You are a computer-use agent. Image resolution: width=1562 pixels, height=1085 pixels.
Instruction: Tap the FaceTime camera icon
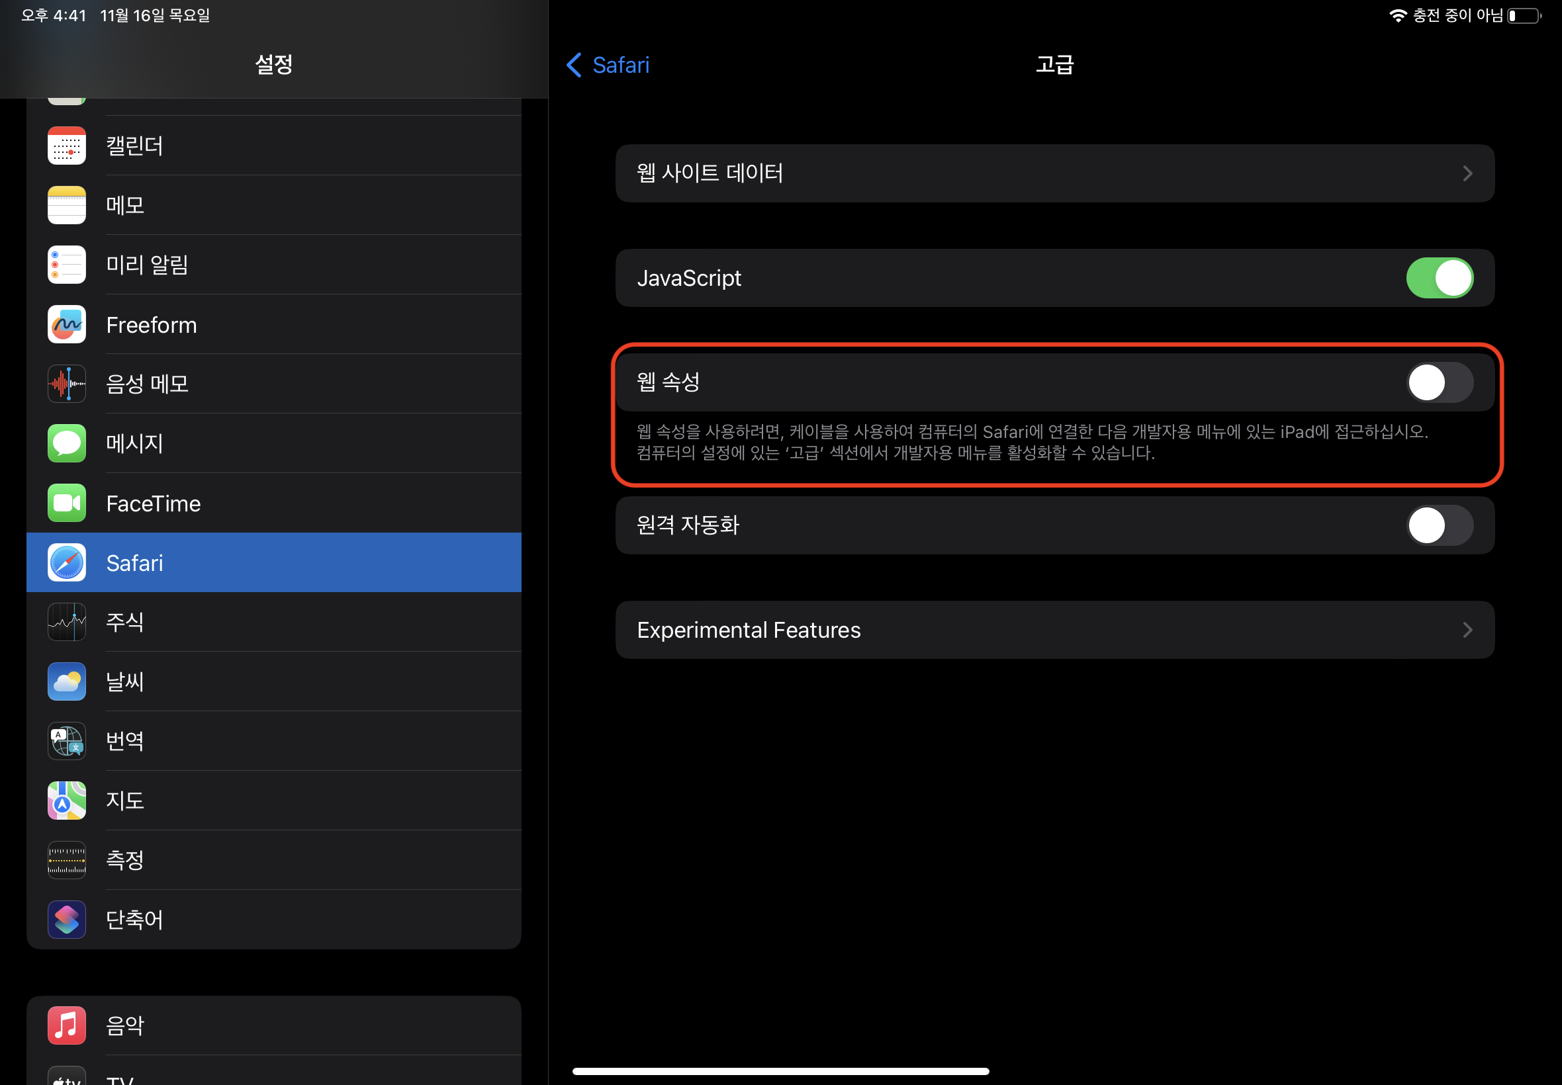pyautogui.click(x=67, y=503)
